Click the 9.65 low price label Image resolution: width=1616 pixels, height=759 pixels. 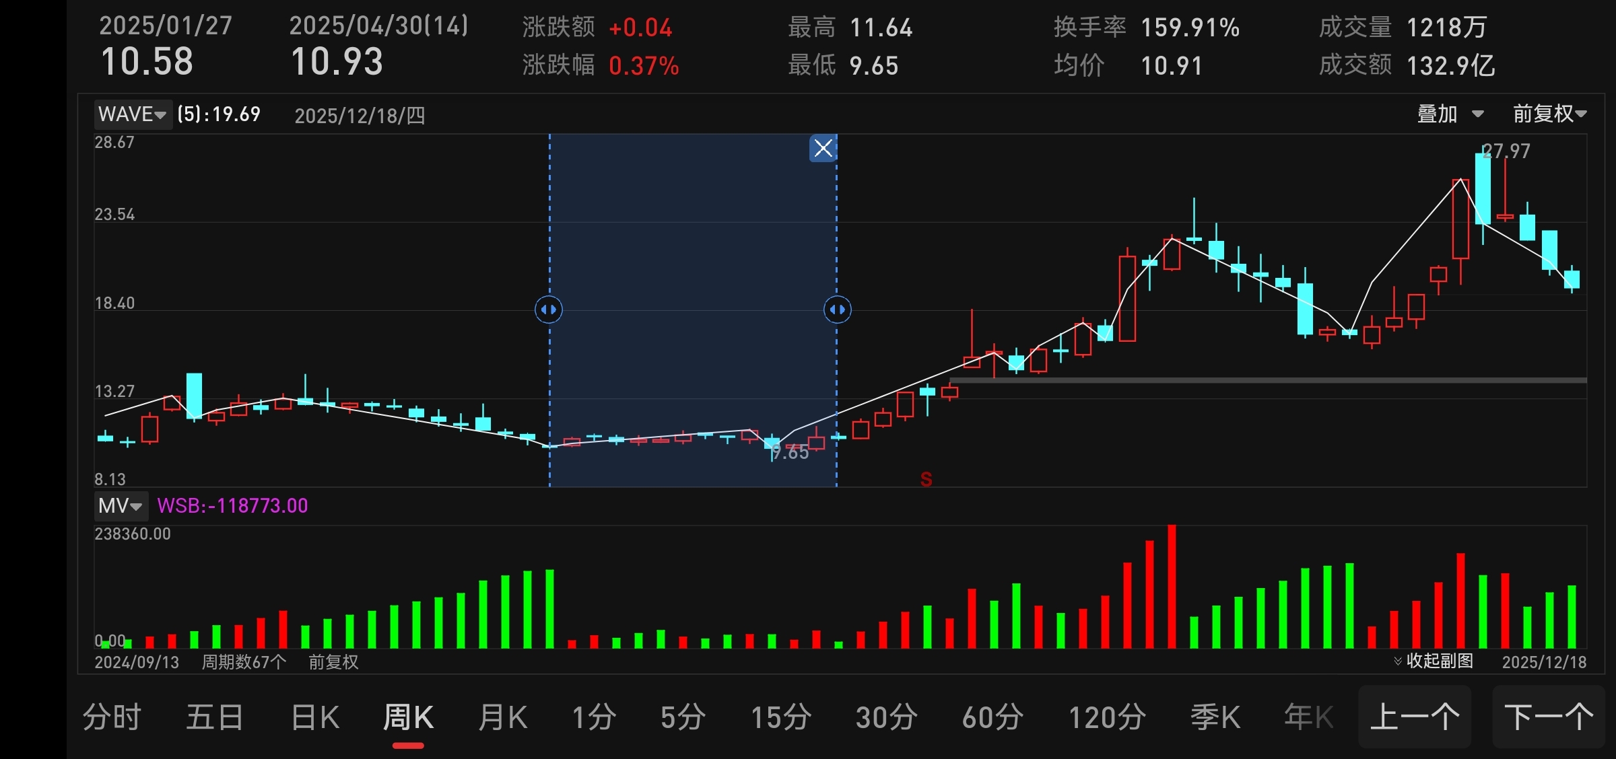[x=790, y=452]
